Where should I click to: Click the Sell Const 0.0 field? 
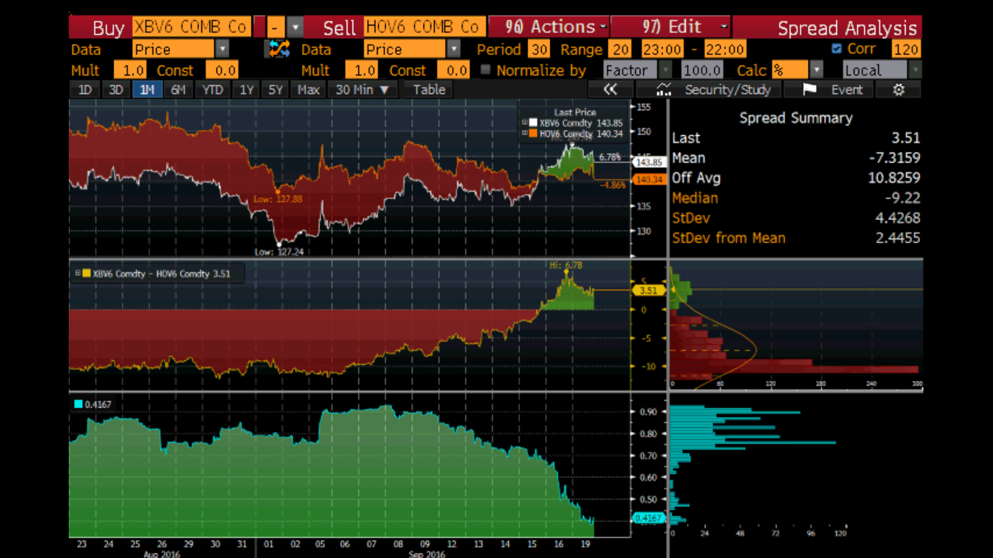tap(453, 70)
